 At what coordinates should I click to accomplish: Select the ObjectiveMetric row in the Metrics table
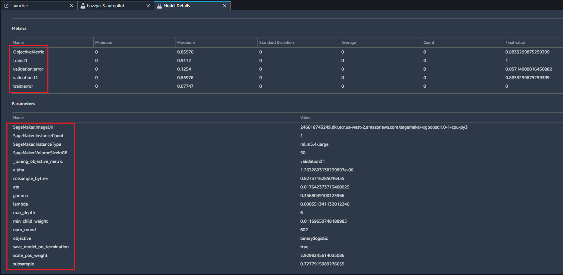(28, 52)
